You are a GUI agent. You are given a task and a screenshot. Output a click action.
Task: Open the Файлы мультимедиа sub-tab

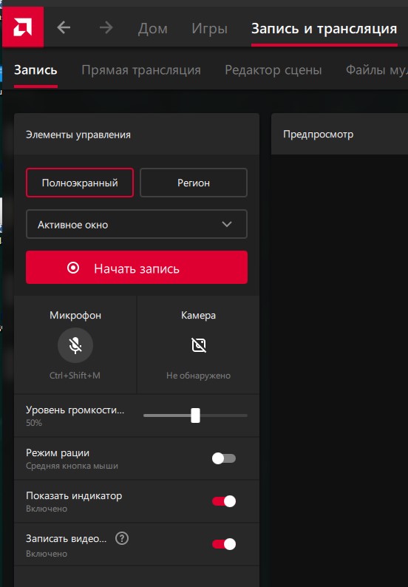376,70
